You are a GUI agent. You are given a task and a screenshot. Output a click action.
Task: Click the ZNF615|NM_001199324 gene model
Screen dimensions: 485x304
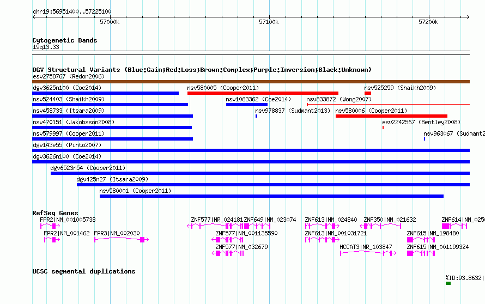click(421, 253)
